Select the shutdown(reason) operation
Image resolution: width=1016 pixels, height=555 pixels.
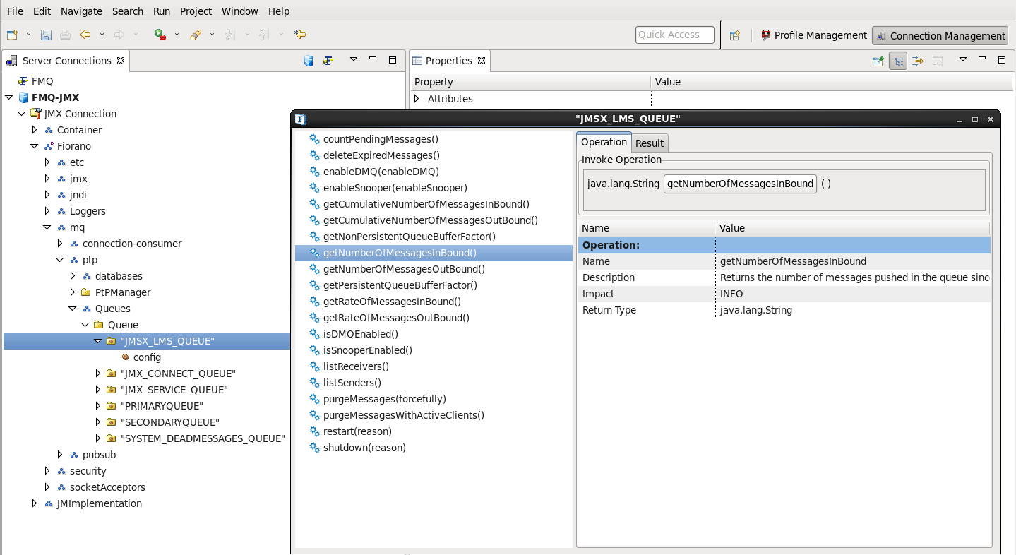click(364, 448)
